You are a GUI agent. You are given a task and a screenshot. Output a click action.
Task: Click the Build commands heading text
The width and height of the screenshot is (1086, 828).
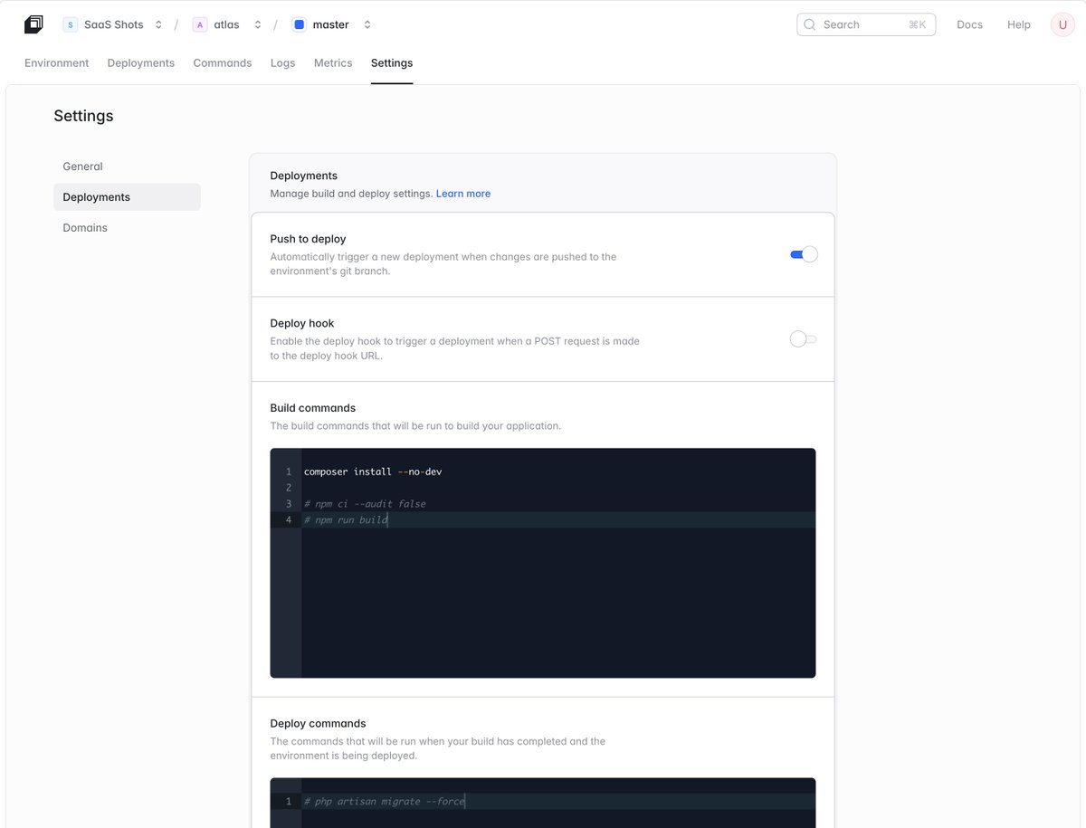(313, 408)
